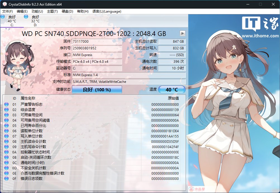This screenshot has width=280, height=193.
Task: Click the status orb for 已用寿命百分比 row
Action: pyautogui.click(x=6, y=126)
